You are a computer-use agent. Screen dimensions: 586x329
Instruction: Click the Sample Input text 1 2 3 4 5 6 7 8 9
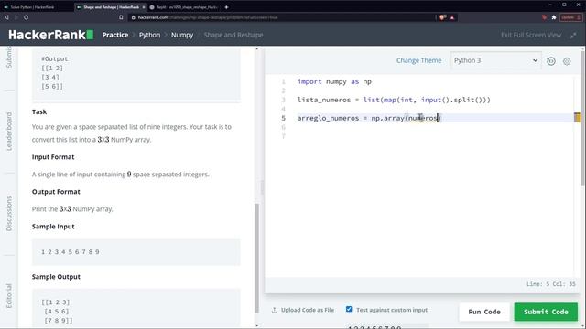click(x=71, y=252)
